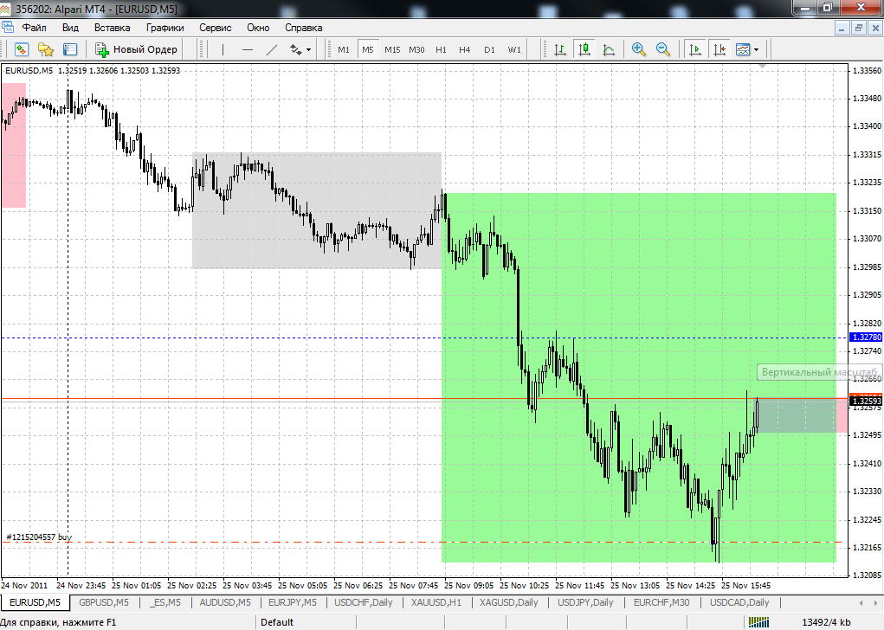
Task: Click the Новый Ордер button
Action: (137, 49)
